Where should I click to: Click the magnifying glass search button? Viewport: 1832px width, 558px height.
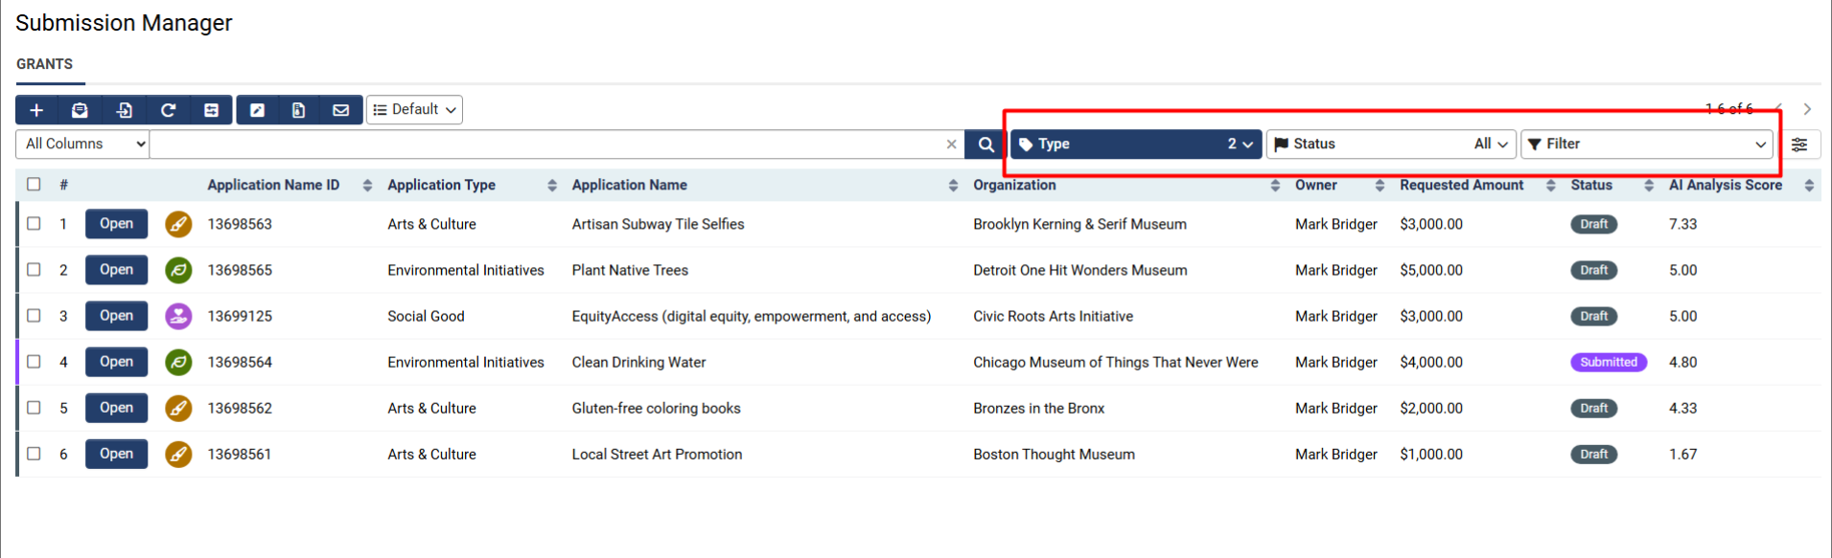986,145
